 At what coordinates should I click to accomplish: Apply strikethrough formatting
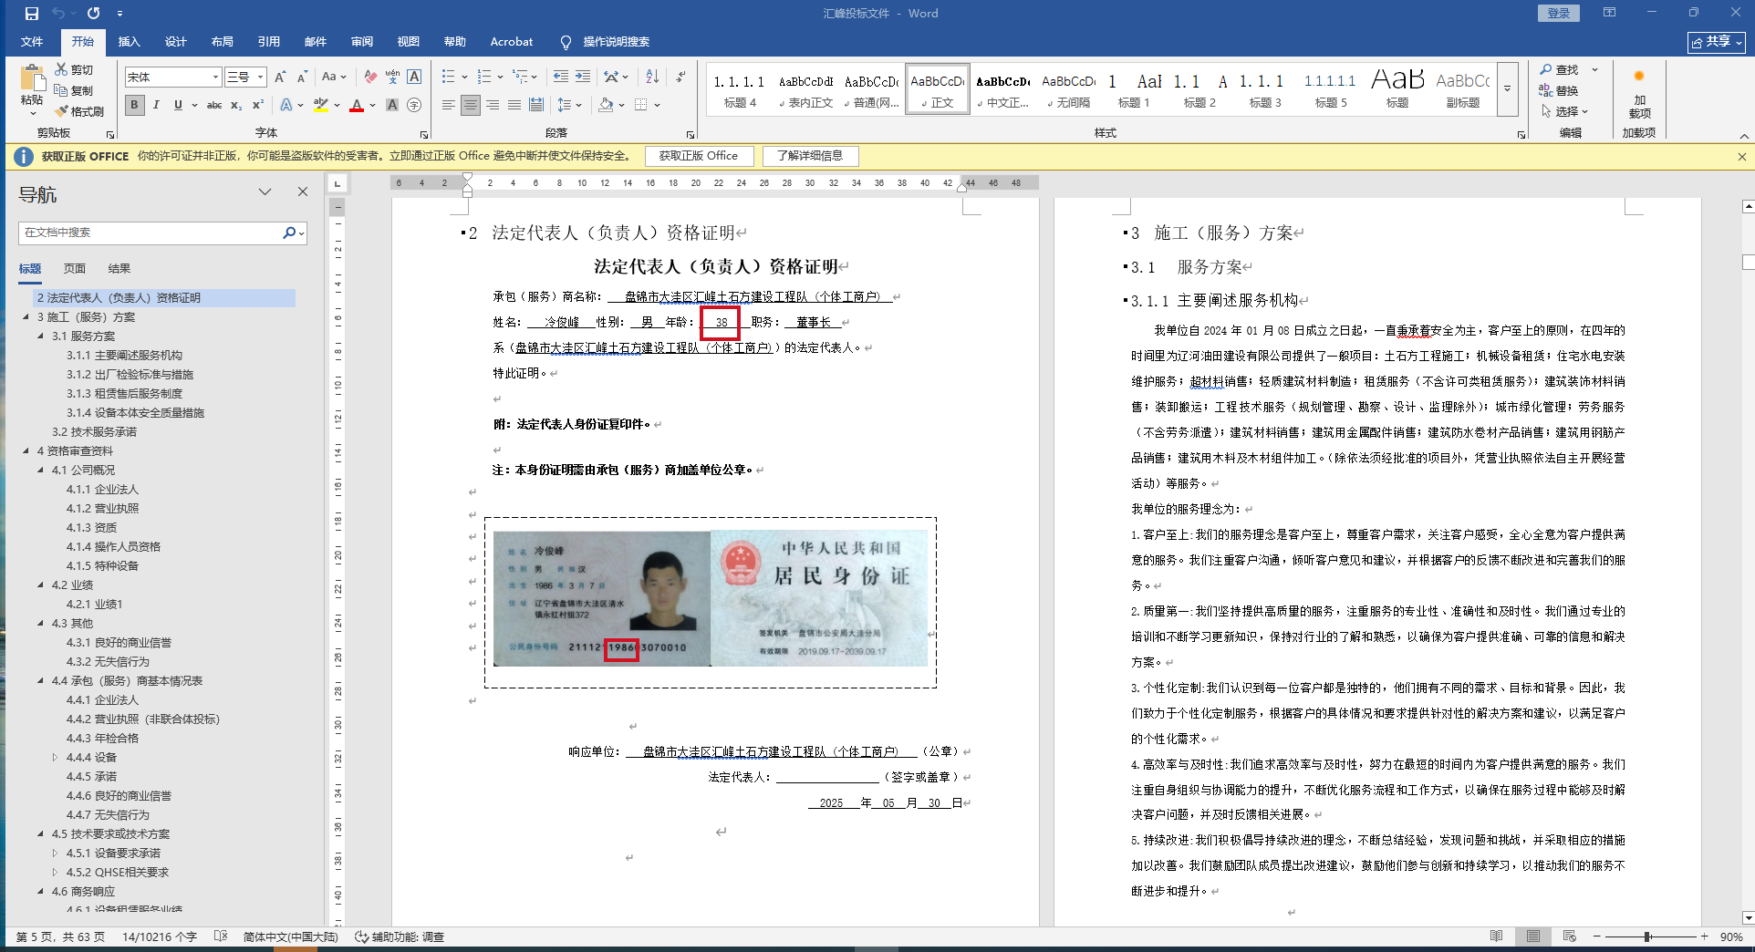tap(214, 105)
